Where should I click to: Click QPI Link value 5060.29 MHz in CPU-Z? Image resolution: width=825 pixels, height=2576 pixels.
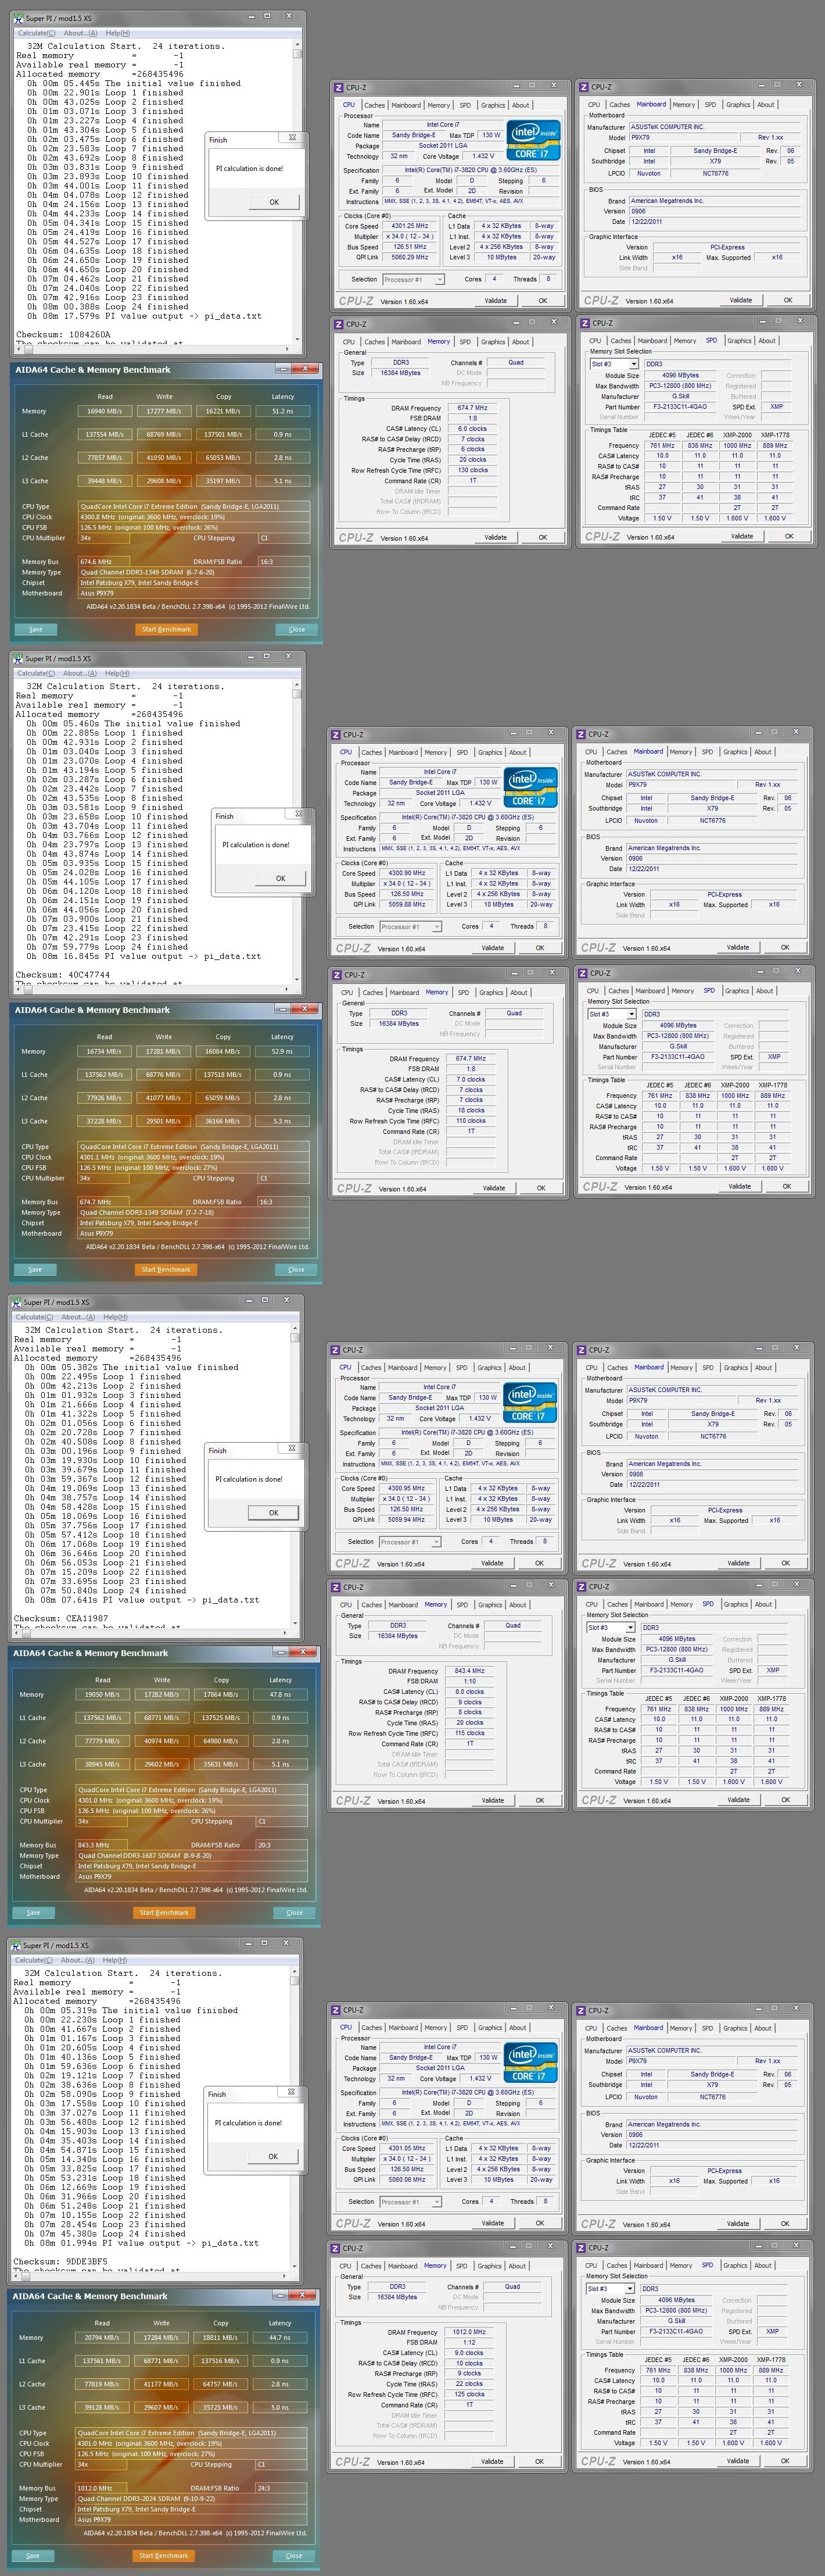(x=410, y=257)
